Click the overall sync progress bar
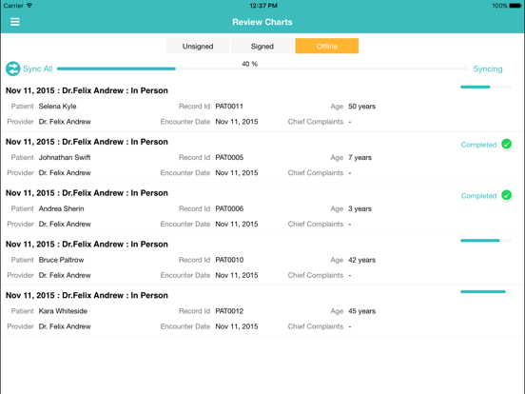Image resolution: width=525 pixels, height=394 pixels. 262,69
